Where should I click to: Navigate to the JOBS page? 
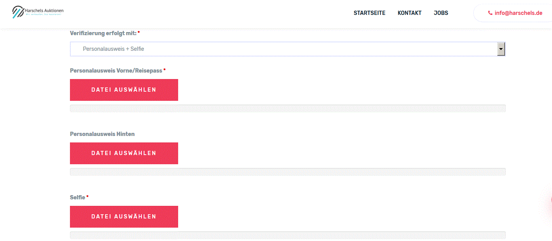tap(441, 13)
